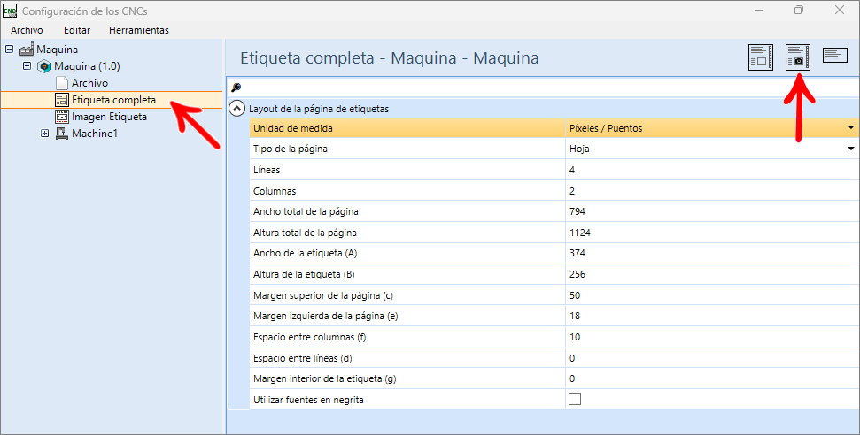Click the label layout icon with rectangle
The width and height of the screenshot is (860, 435).
click(761, 57)
